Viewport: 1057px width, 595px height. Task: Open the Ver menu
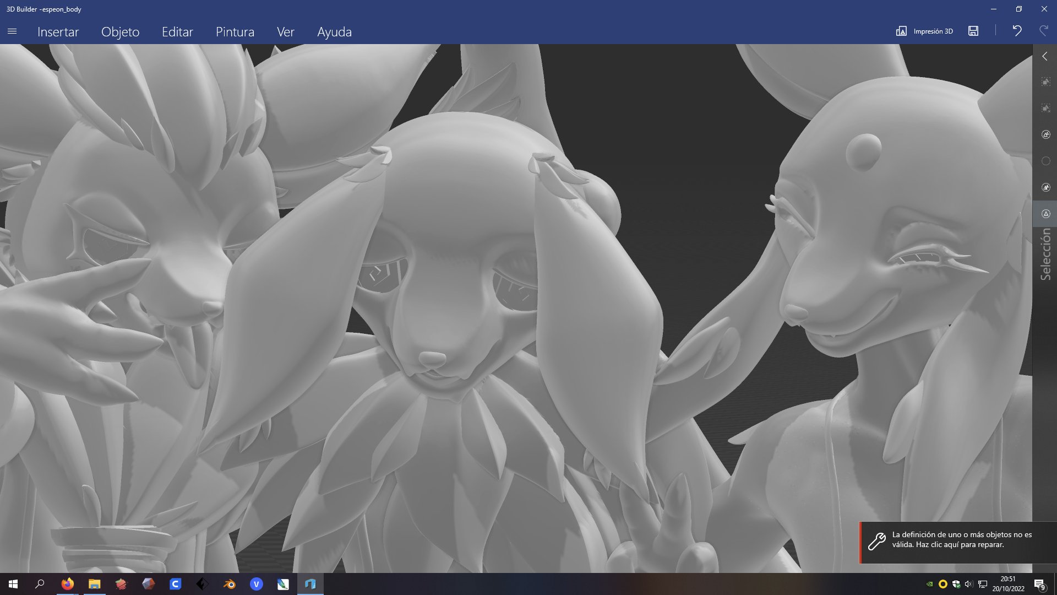tap(285, 32)
